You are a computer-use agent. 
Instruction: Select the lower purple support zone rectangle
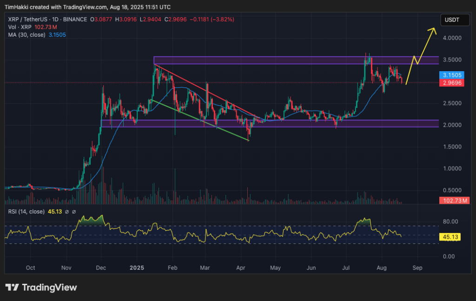tap(279, 123)
